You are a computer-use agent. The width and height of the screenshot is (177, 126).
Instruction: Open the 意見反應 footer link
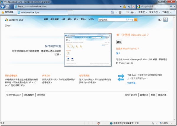coord(162,95)
